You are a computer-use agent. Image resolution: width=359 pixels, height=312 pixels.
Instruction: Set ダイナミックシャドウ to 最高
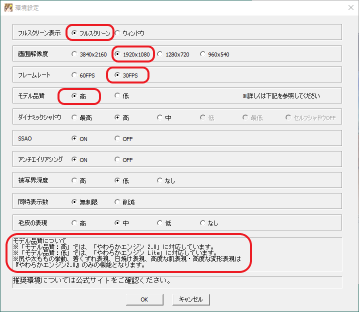point(74,117)
